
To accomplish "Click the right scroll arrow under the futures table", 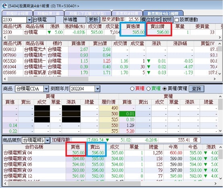I will [215, 184].
